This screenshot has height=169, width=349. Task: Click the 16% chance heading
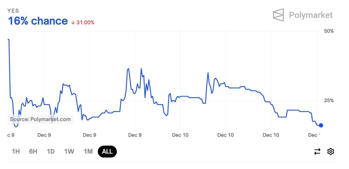[38, 21]
